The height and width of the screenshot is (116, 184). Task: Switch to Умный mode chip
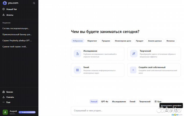(94, 101)
